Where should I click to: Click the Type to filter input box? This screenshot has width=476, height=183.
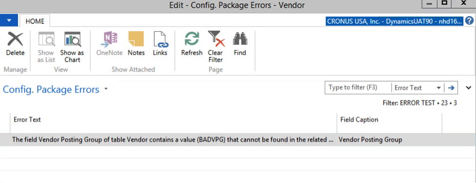coord(358,88)
